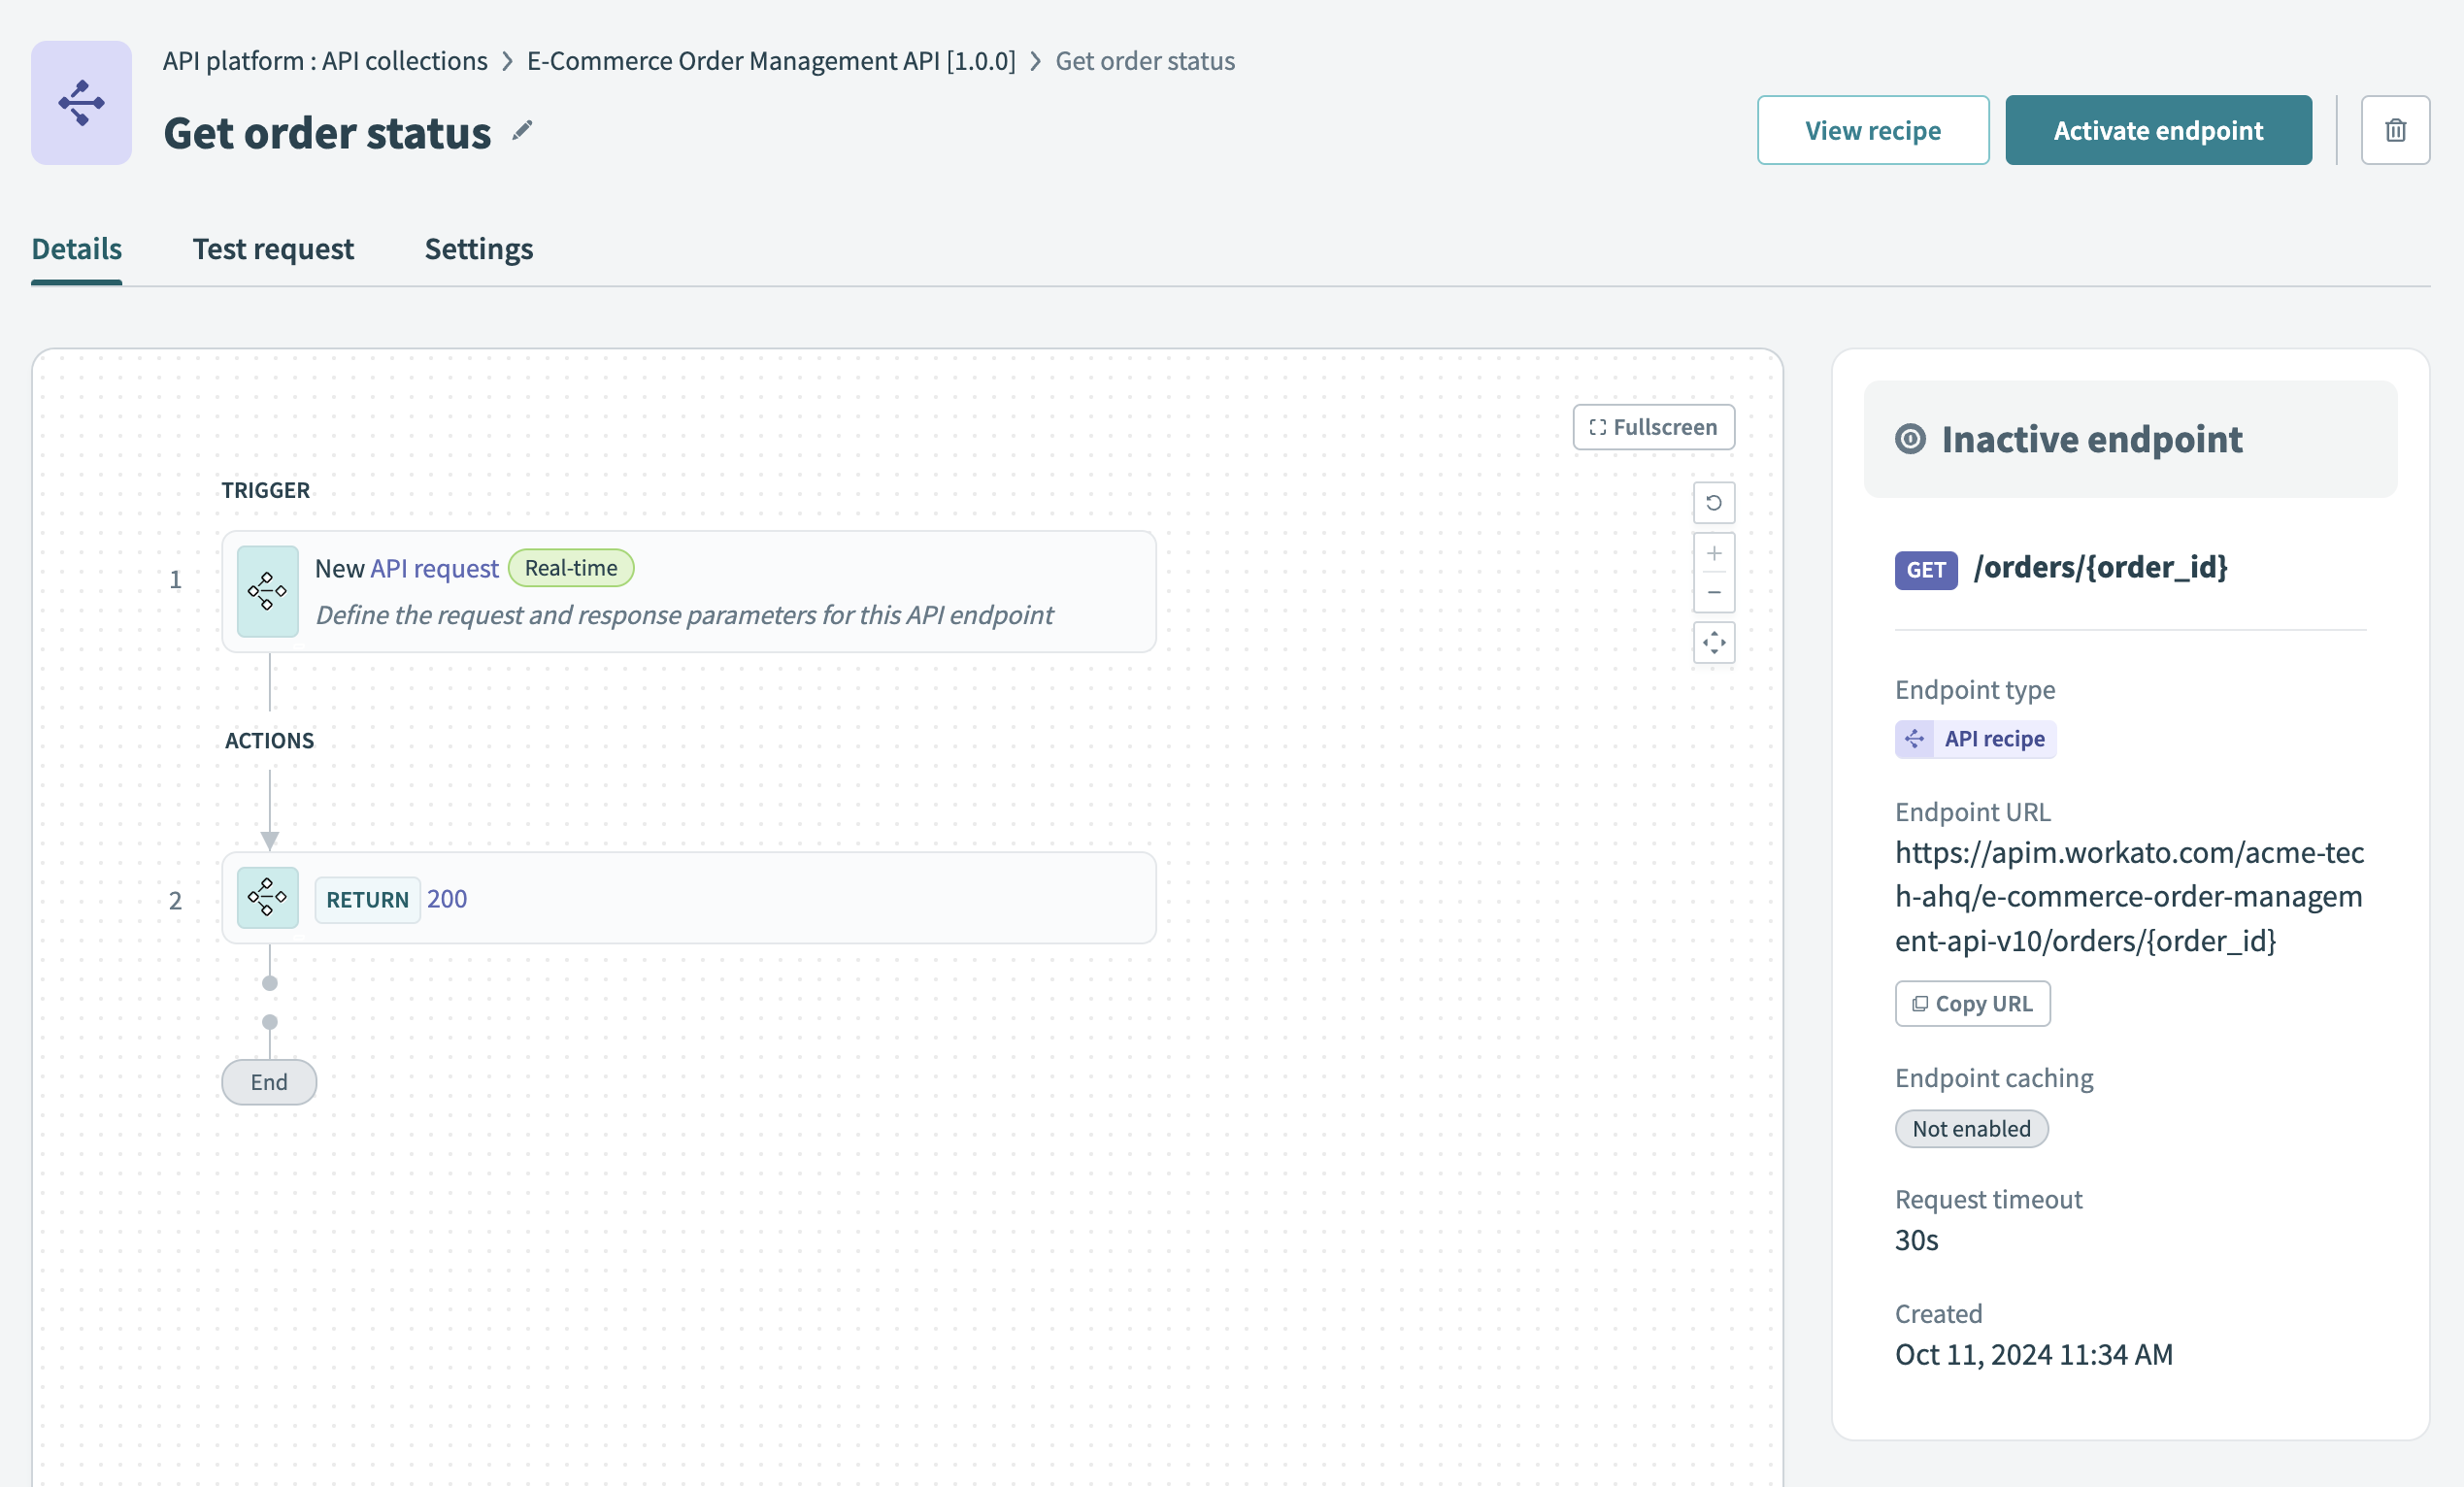Click the View recipe button

point(1872,130)
